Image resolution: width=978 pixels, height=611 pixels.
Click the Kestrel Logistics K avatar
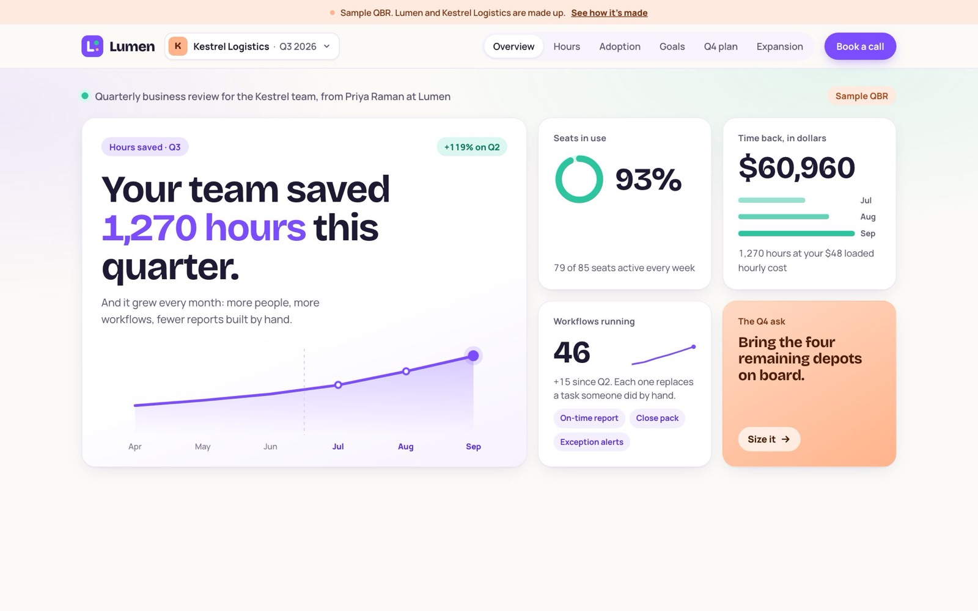[x=178, y=46]
